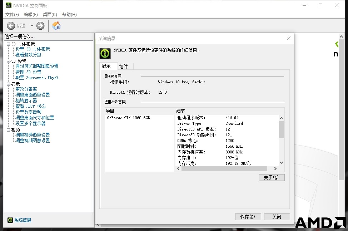Click the system information icon at bottom left
The height and width of the screenshot is (231, 348).
pyautogui.click(x=10, y=220)
